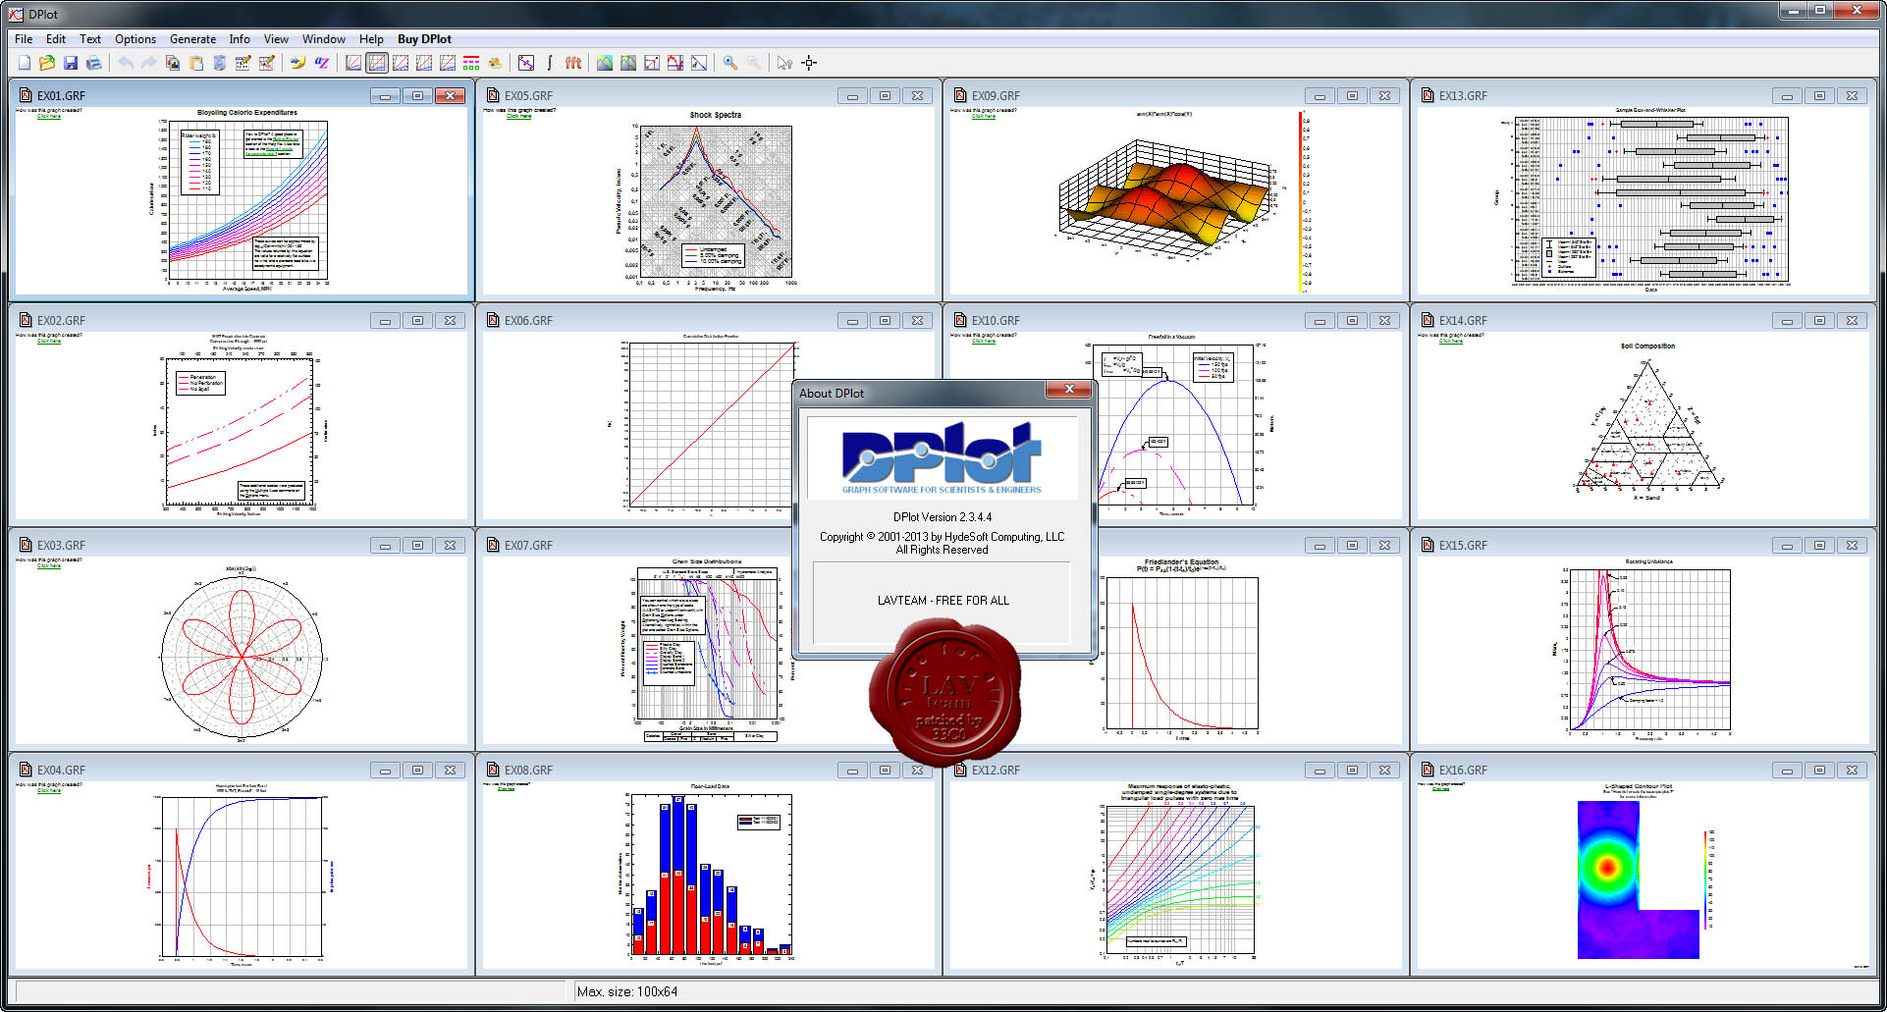The image size is (1887, 1012).
Task: Select the Soil Composition triangle plot in EX14.GRF
Action: tap(1648, 423)
